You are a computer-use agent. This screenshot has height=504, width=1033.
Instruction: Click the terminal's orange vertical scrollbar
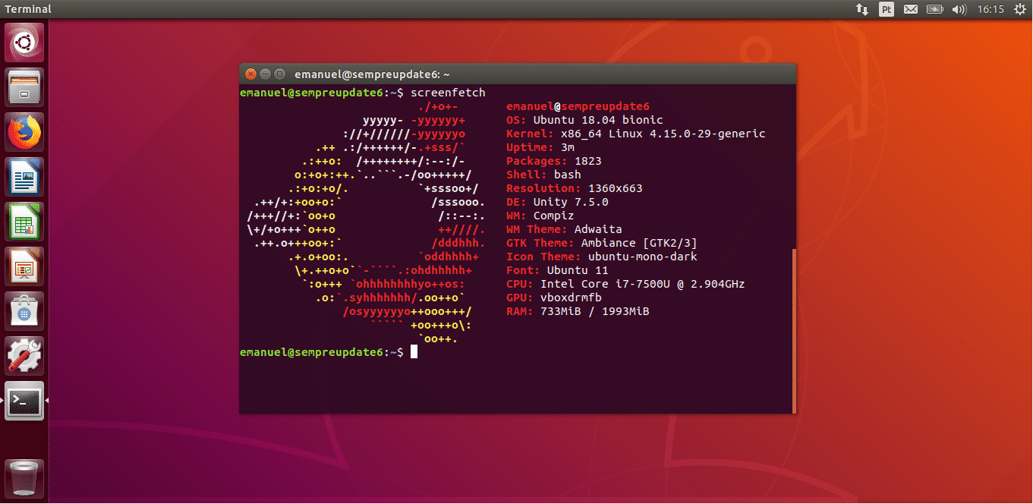794,330
